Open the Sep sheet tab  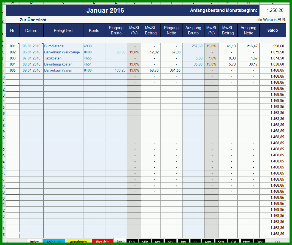221,241
